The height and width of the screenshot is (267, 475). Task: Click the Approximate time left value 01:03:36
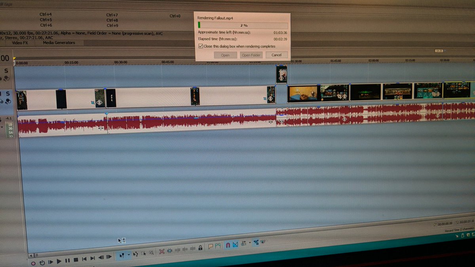coord(280,32)
